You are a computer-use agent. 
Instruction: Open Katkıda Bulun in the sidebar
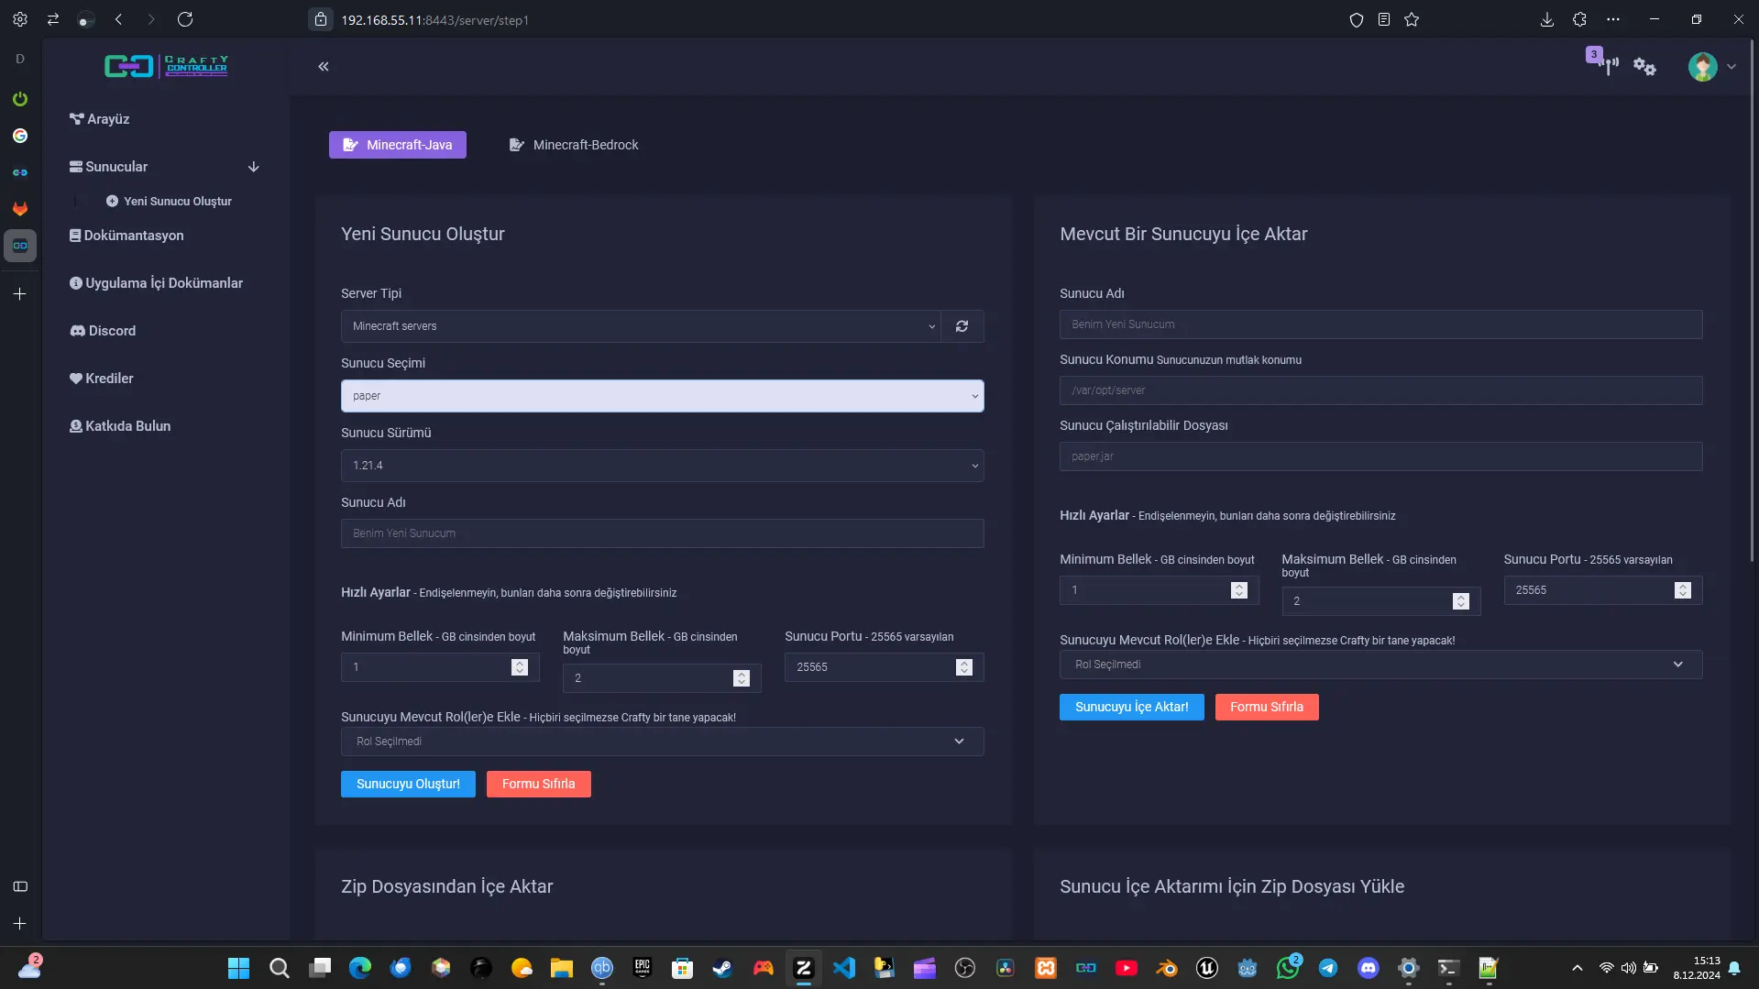click(x=120, y=426)
